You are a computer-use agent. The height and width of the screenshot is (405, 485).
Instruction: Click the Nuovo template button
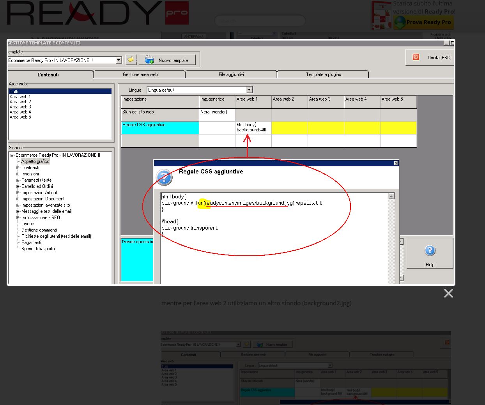click(167, 60)
